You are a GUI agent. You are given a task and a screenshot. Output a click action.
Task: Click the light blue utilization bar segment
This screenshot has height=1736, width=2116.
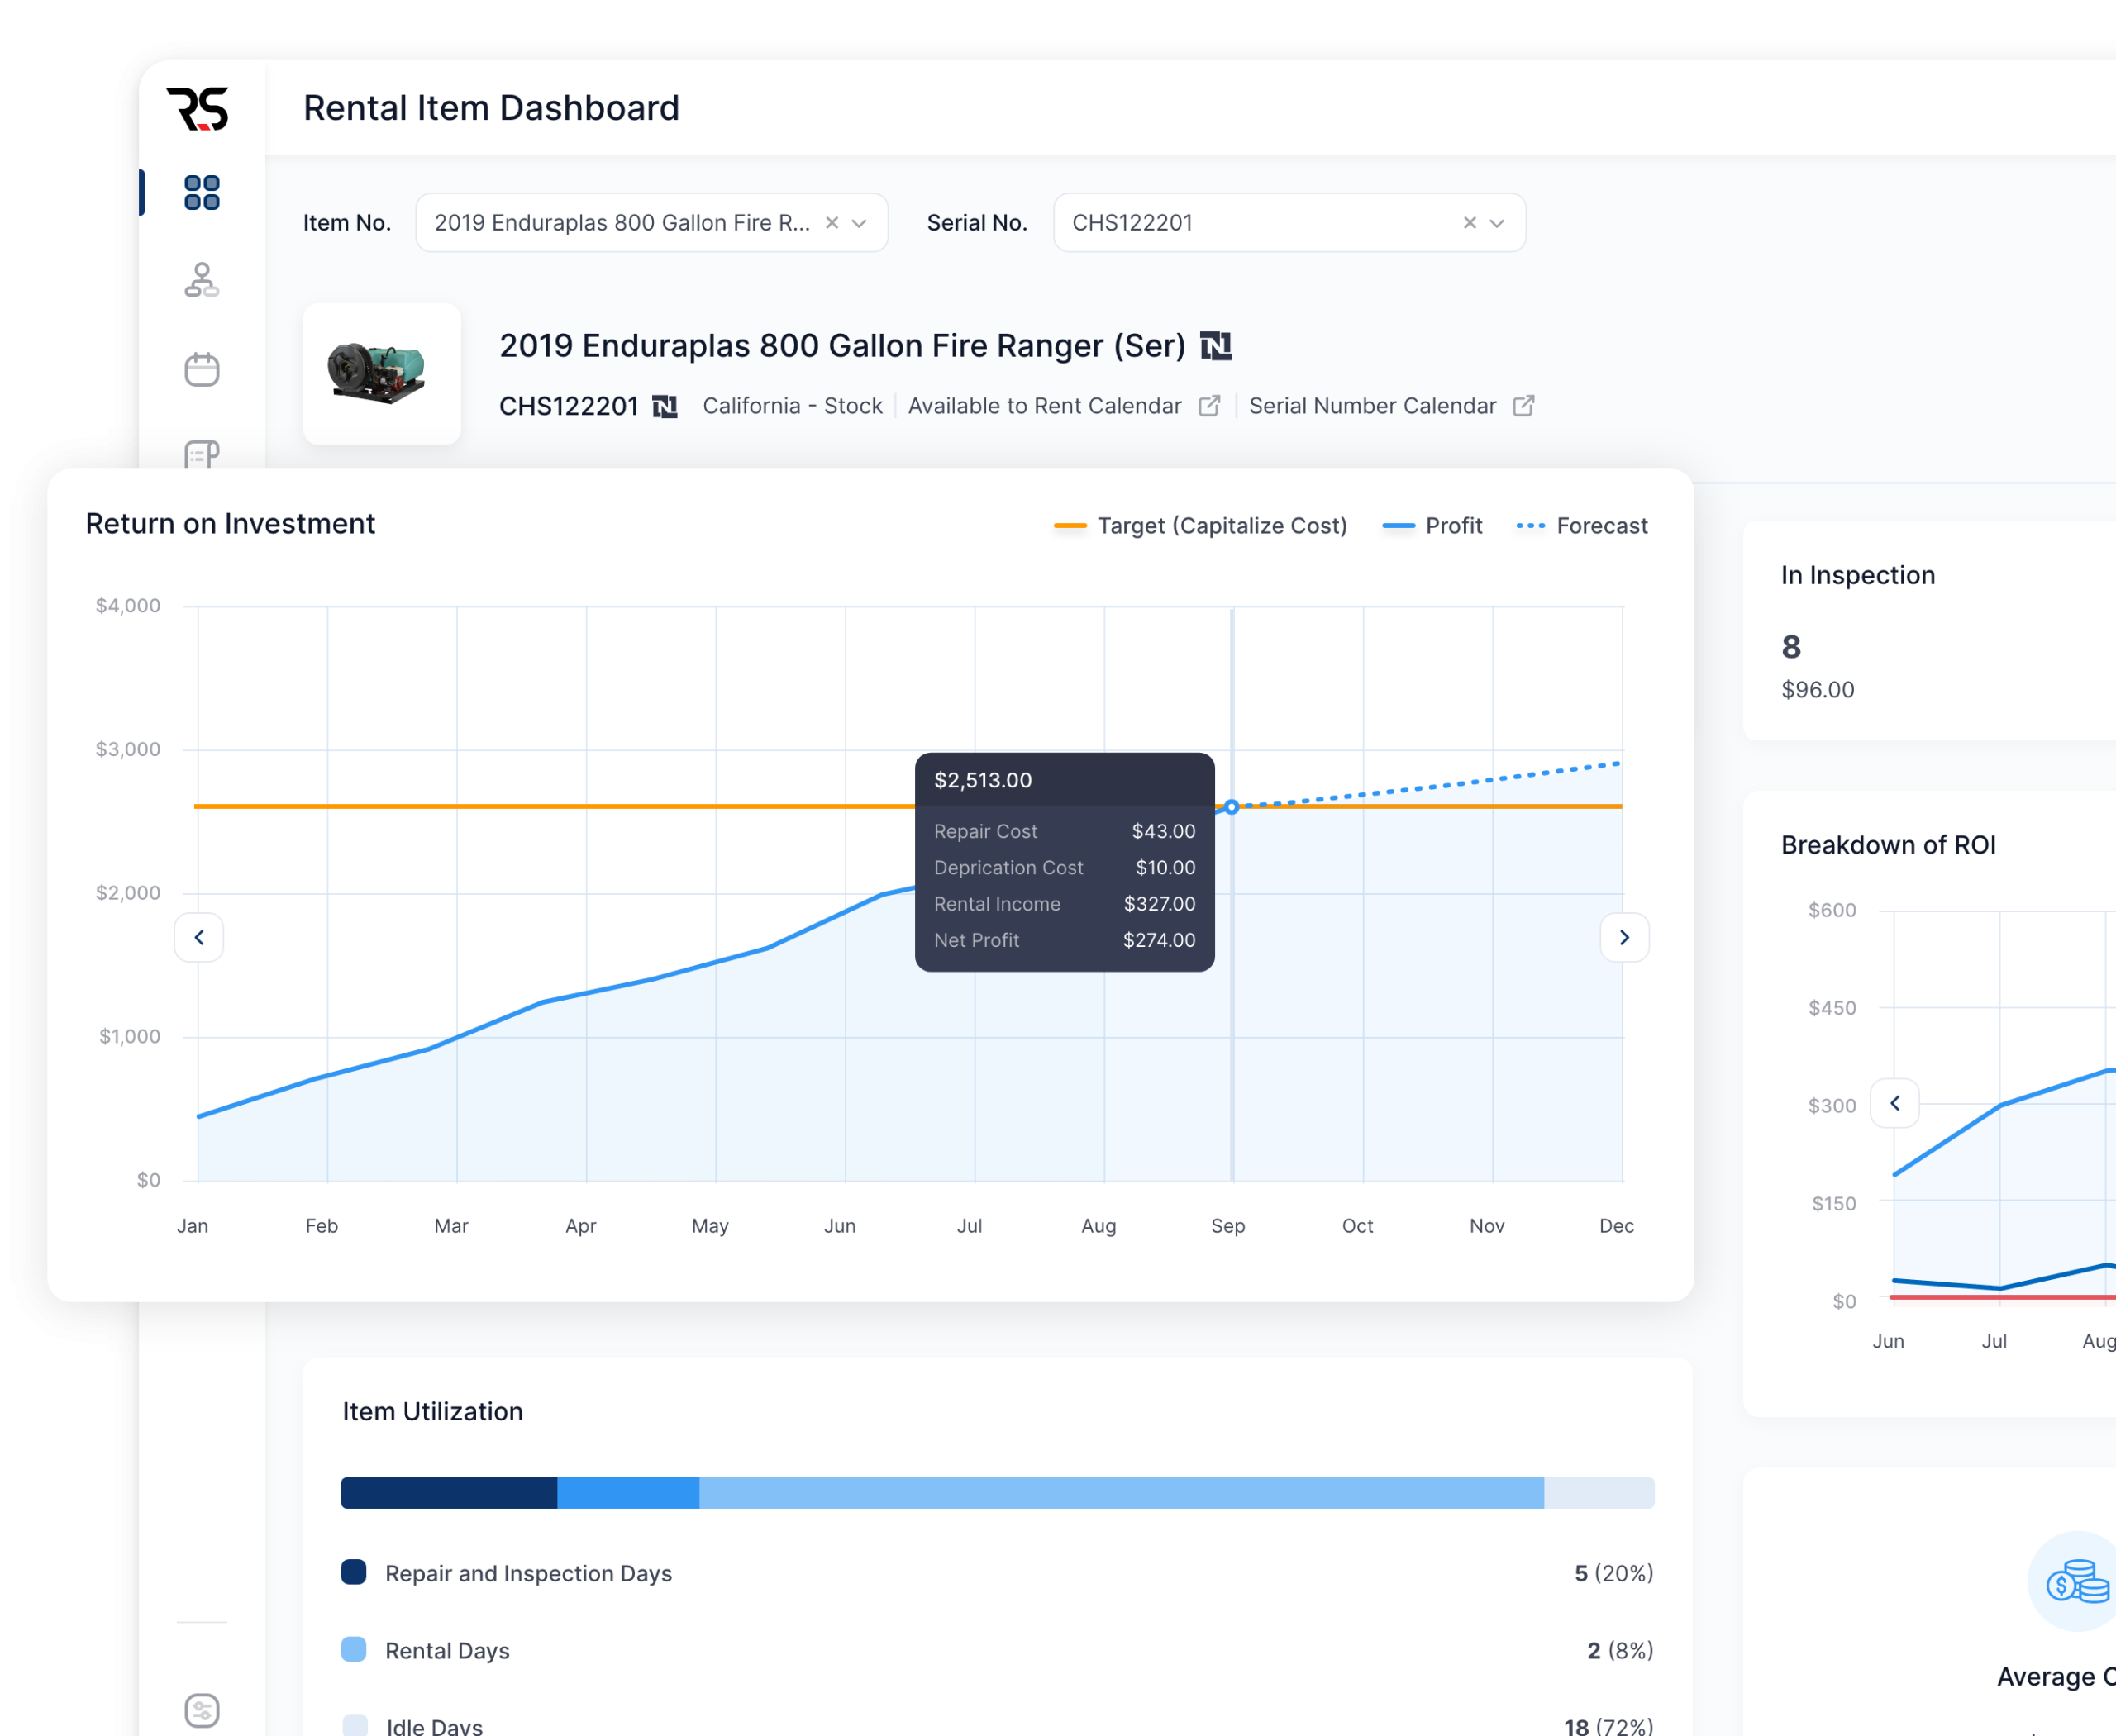tap(1122, 1493)
